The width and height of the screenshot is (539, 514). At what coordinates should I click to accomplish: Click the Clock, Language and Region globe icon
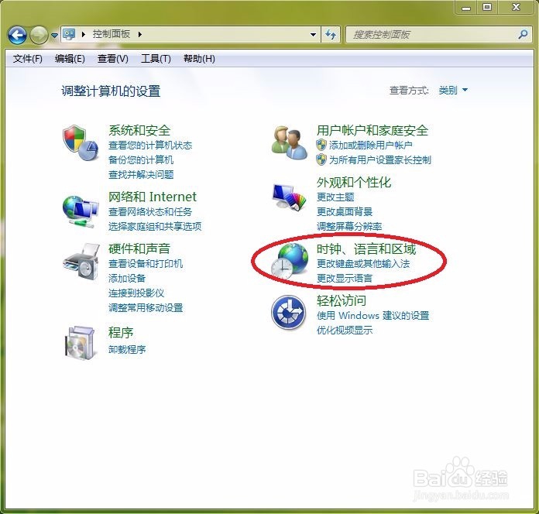(x=289, y=261)
